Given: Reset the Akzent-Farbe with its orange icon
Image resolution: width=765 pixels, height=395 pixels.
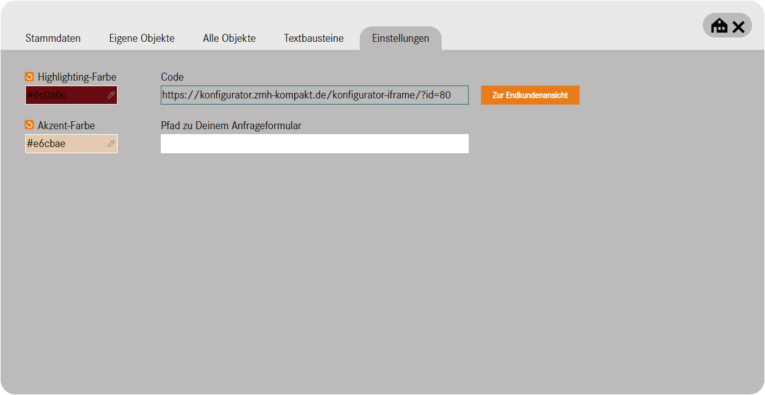Looking at the screenshot, I should (x=30, y=125).
